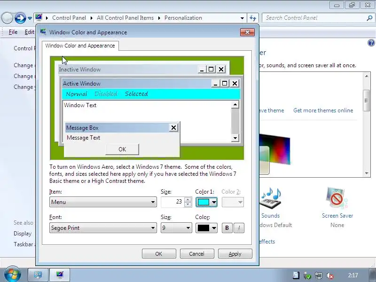Toggle Italic font style button
376x282 pixels.
click(239, 228)
